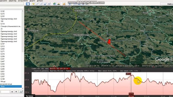The height and width of the screenshot is (97, 173).
Task: Move selected item up in Places
Action: pos(12,92)
